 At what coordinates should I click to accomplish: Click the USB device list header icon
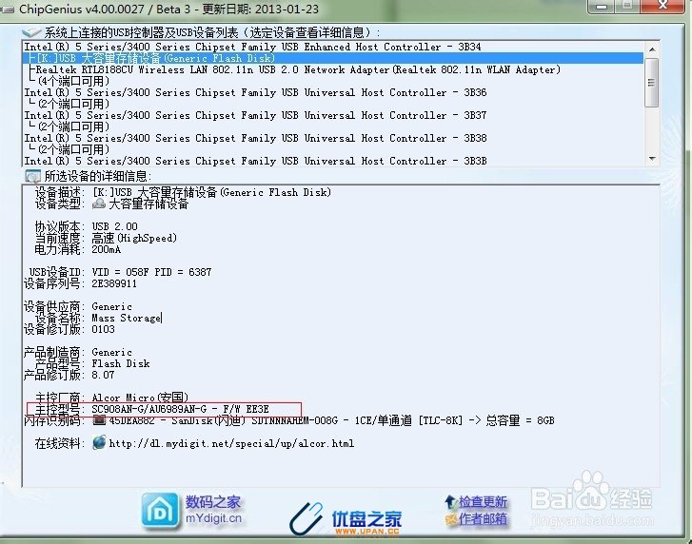coord(31,32)
